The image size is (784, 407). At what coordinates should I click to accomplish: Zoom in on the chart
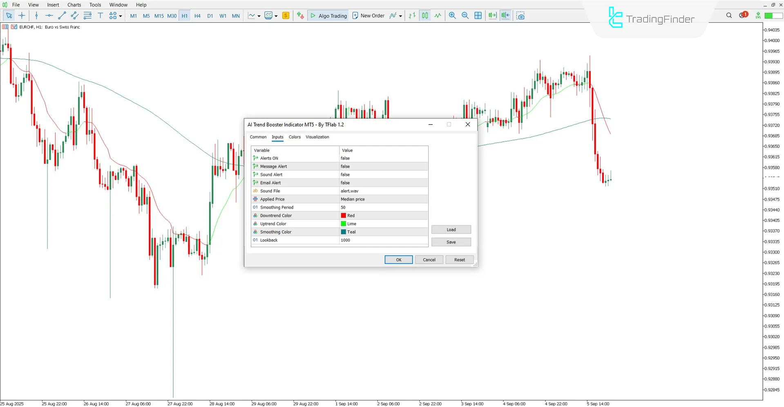tap(452, 16)
